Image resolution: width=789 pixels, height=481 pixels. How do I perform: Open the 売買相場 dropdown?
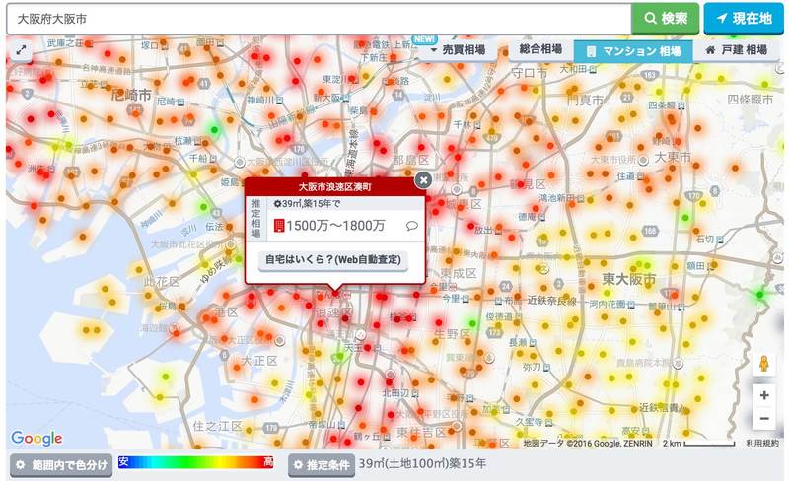click(458, 50)
